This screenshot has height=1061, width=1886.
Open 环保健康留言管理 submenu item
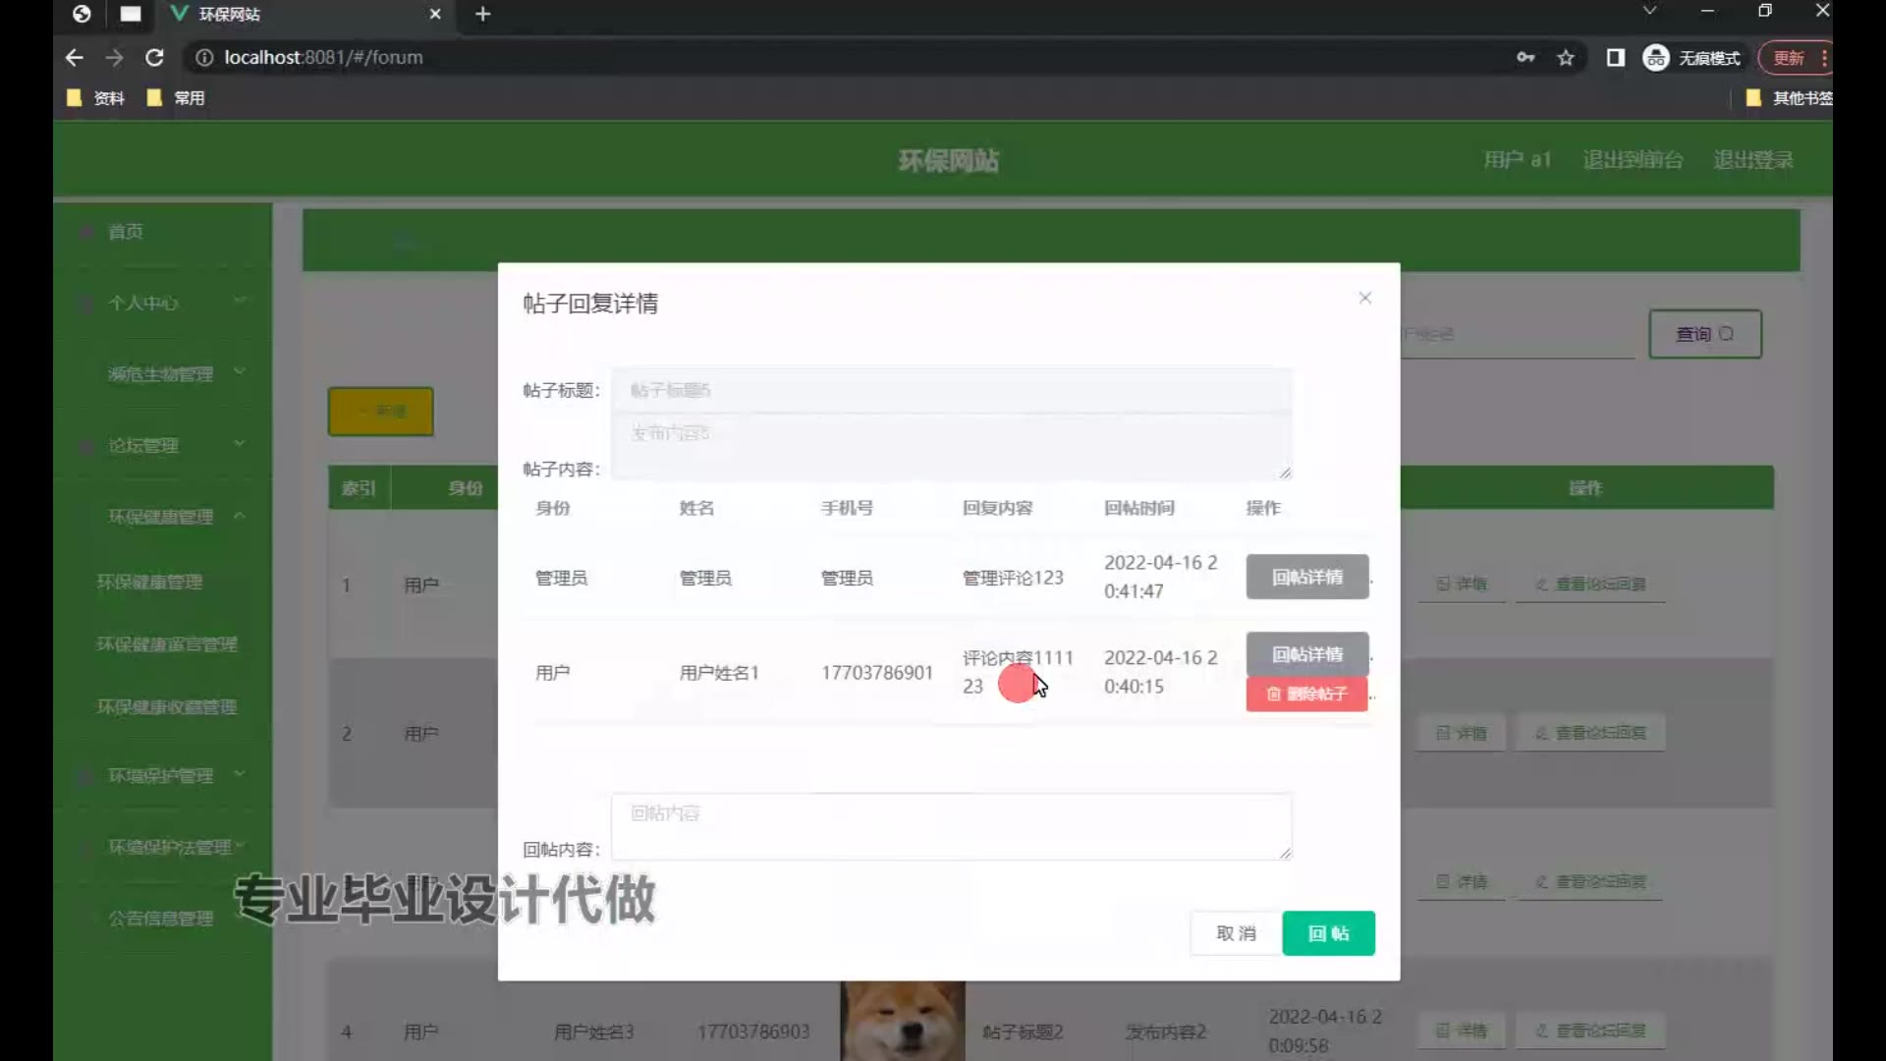point(167,644)
